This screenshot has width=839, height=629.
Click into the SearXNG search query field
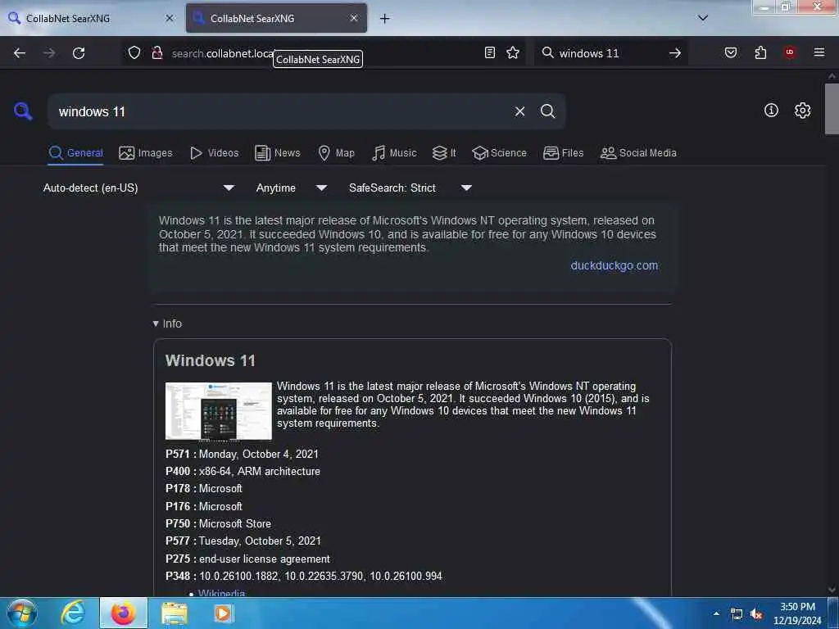(x=281, y=111)
